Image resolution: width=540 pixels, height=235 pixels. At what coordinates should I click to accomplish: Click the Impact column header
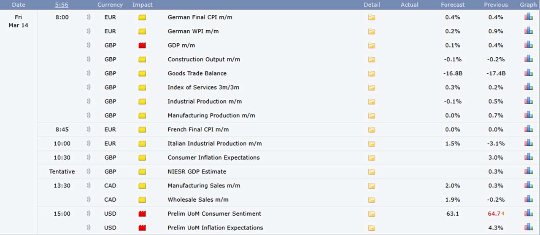coord(143,5)
